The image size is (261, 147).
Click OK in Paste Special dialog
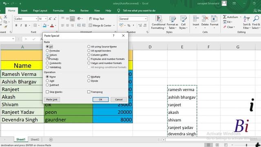[x=101, y=100]
